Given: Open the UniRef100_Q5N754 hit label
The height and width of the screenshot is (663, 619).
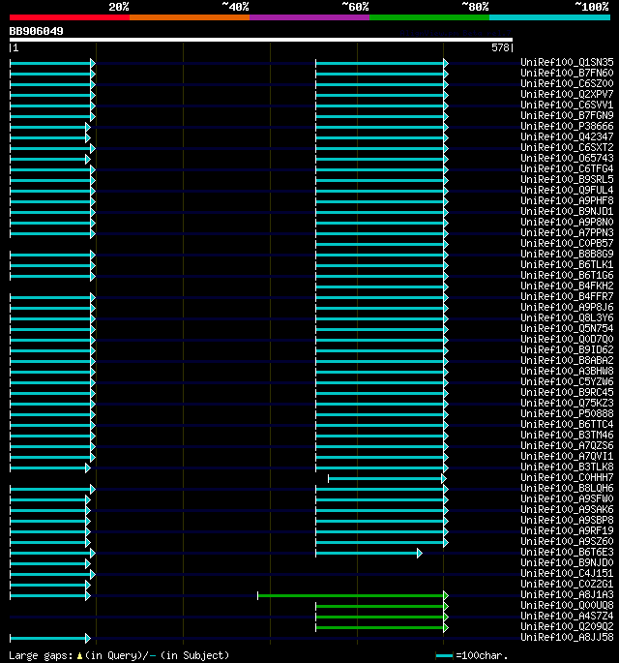Looking at the screenshot, I should (567, 328).
